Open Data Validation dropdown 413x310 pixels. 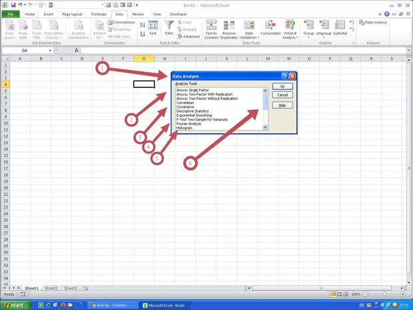click(x=249, y=35)
